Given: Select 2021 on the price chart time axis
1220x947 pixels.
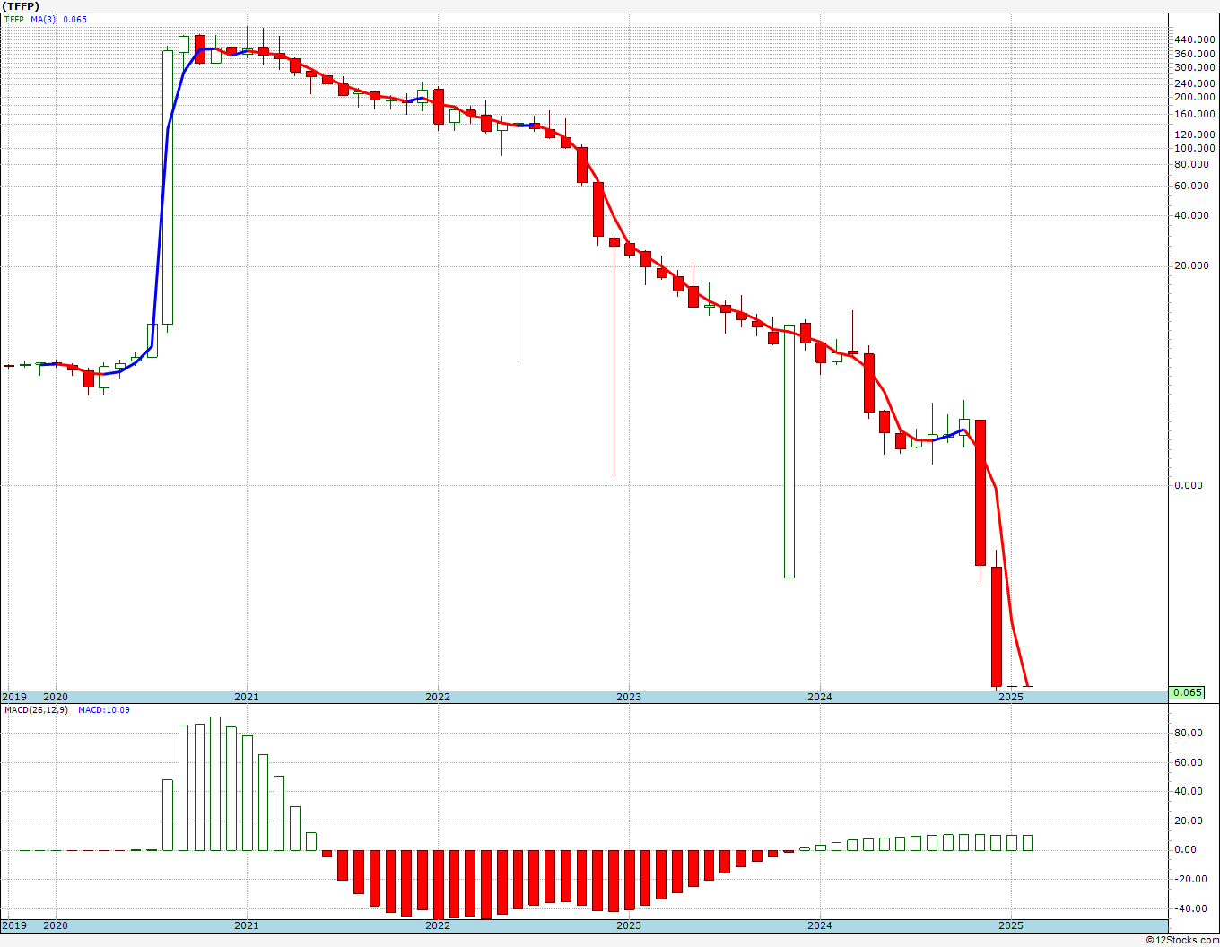Looking at the screenshot, I should [x=247, y=697].
